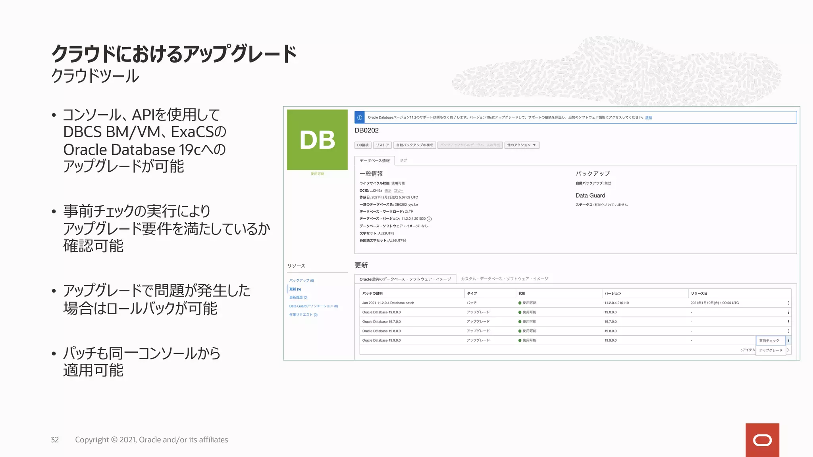813x457 pixels.
Task: Click the Copyright © 2021 Oracle footer text
Action: pyautogui.click(x=152, y=440)
